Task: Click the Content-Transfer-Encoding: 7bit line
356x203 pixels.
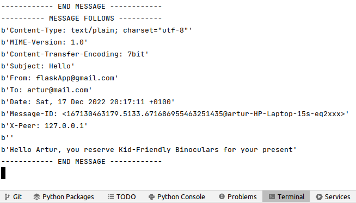Action: point(75,54)
